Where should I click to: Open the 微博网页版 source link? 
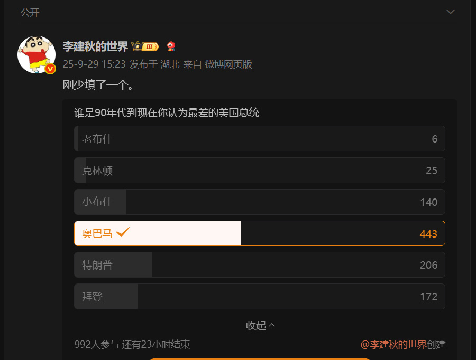point(228,64)
